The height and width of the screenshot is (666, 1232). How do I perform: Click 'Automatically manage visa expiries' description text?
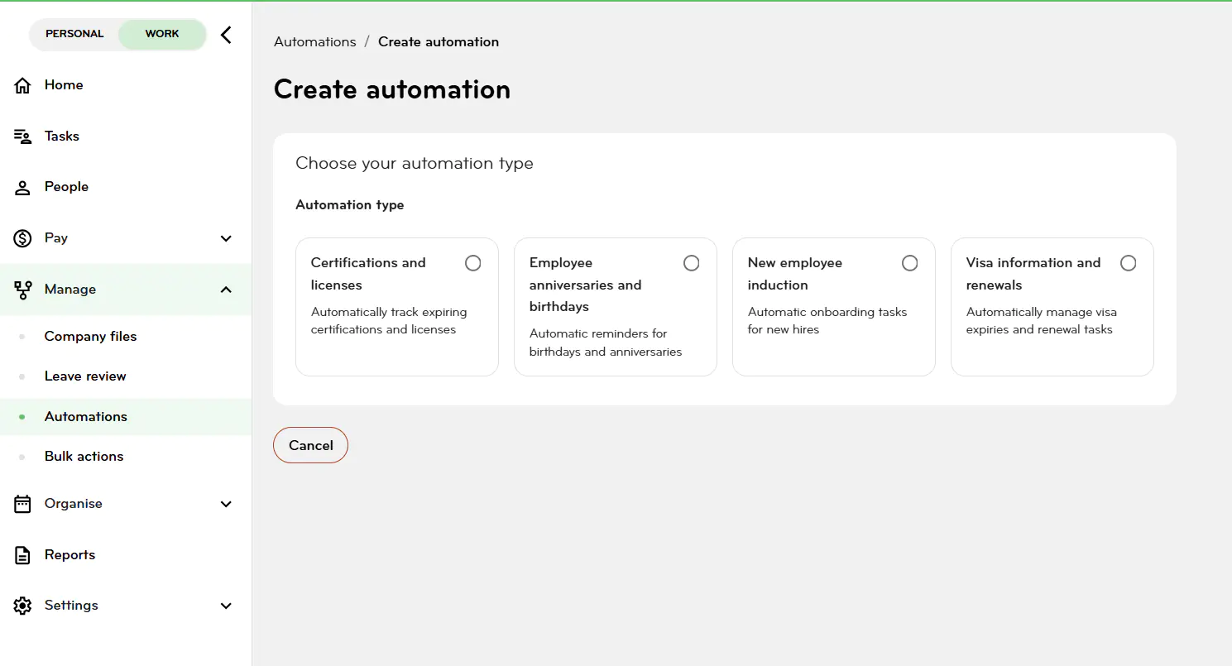[x=1042, y=321]
